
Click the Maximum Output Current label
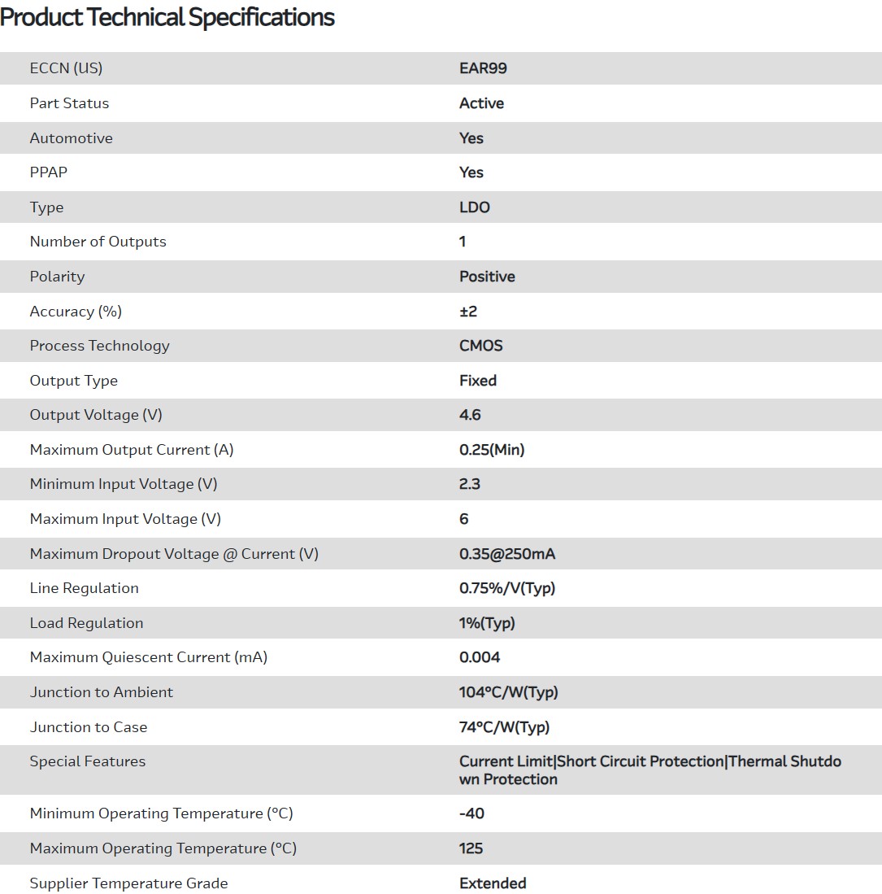pyautogui.click(x=132, y=450)
